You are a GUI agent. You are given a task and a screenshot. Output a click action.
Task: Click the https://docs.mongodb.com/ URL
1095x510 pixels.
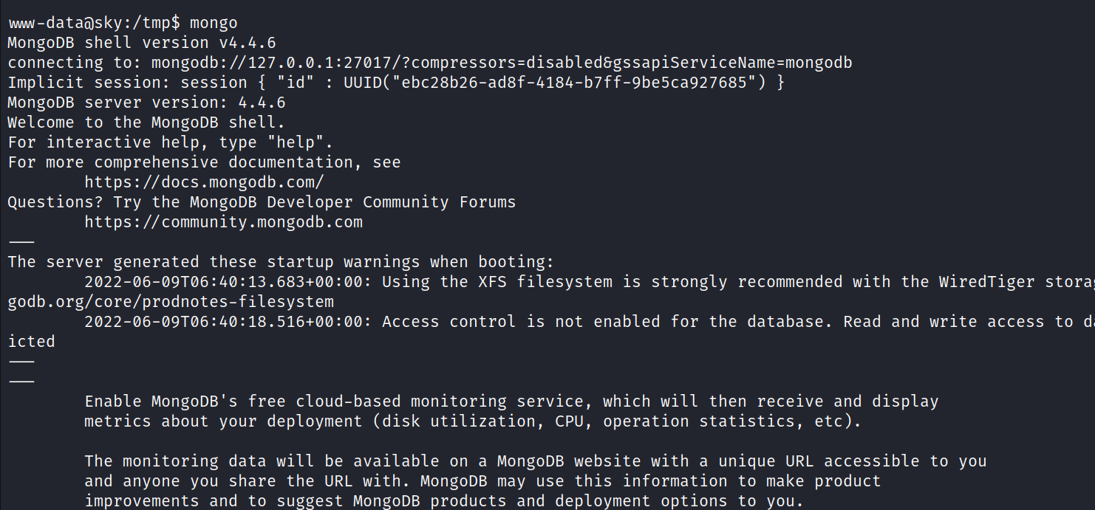204,182
